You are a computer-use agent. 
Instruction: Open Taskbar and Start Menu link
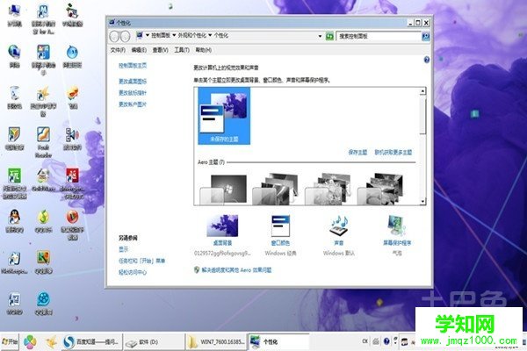(x=141, y=261)
